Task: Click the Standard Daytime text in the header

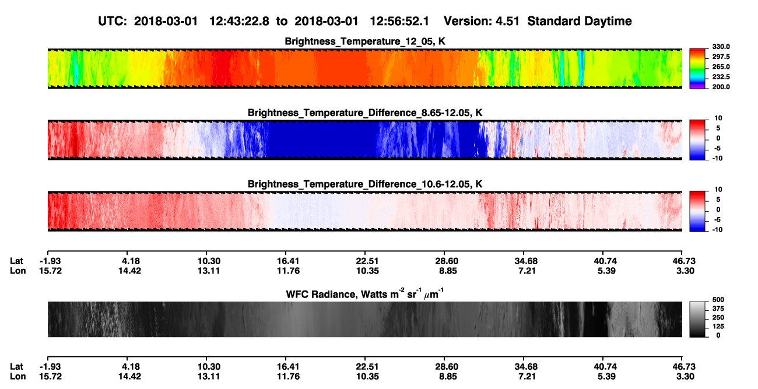Action: pos(579,21)
